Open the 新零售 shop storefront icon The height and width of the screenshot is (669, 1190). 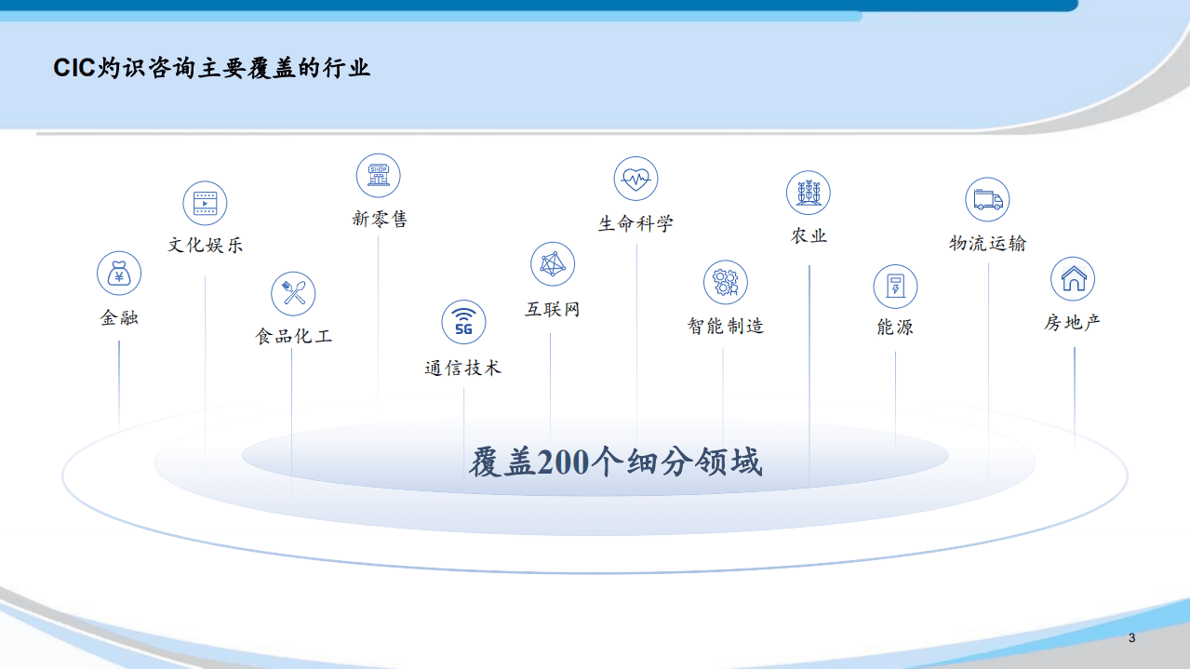[x=378, y=175]
